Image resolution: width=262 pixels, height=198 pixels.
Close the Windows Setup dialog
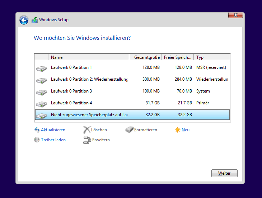(235, 15)
